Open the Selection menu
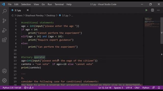Image resolution: width=163 pixels, height=91 pixels. (26, 4)
